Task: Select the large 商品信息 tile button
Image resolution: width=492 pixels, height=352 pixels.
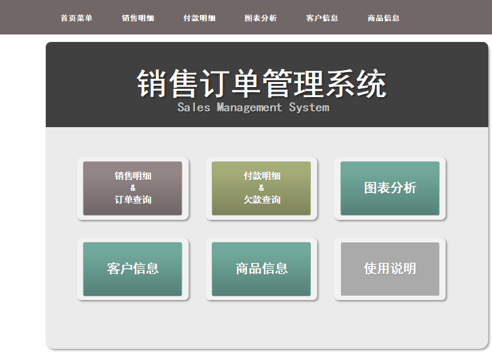Action: click(261, 269)
